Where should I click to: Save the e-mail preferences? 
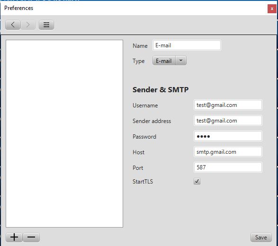(x=261, y=237)
